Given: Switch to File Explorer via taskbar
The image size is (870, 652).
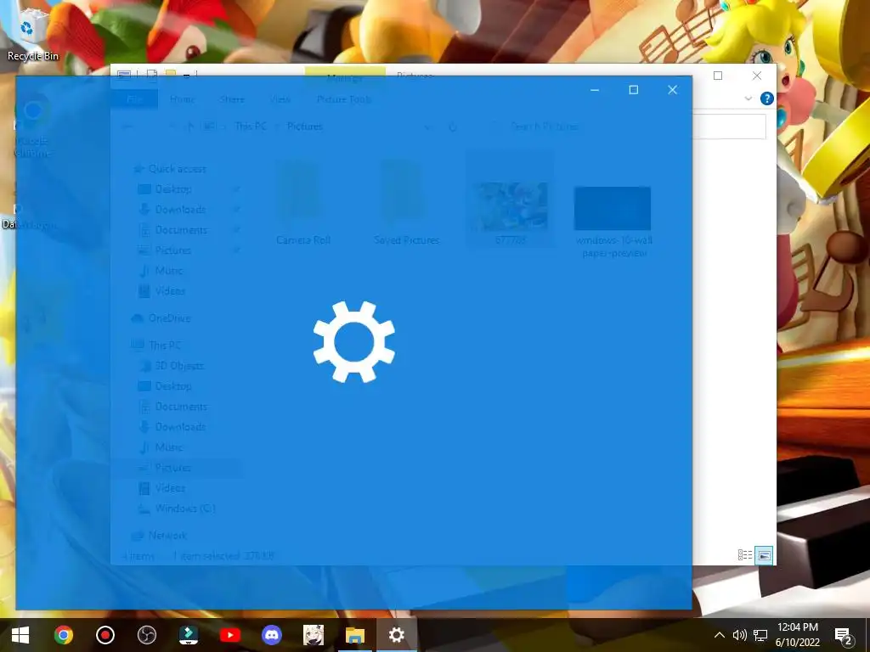Looking at the screenshot, I should tap(355, 635).
